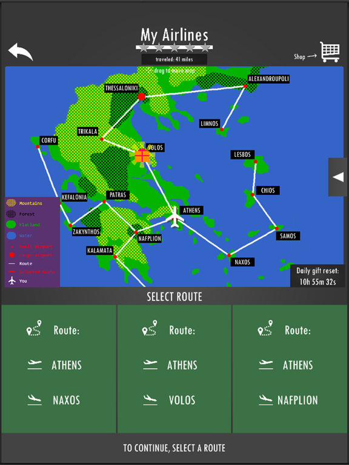This screenshot has width=349, height=465.
Task: Click the SELECT ROUTE heading
Action: coord(174,297)
